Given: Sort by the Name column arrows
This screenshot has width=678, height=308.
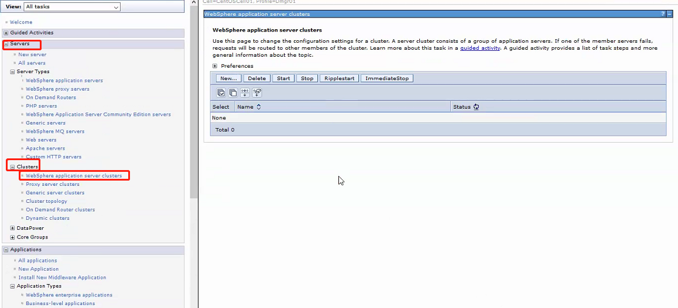Looking at the screenshot, I should 259,106.
